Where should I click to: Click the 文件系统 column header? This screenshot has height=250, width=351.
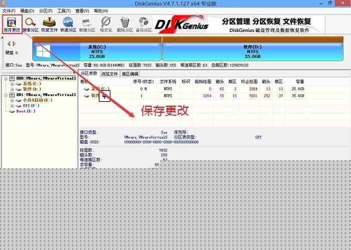[167, 82]
